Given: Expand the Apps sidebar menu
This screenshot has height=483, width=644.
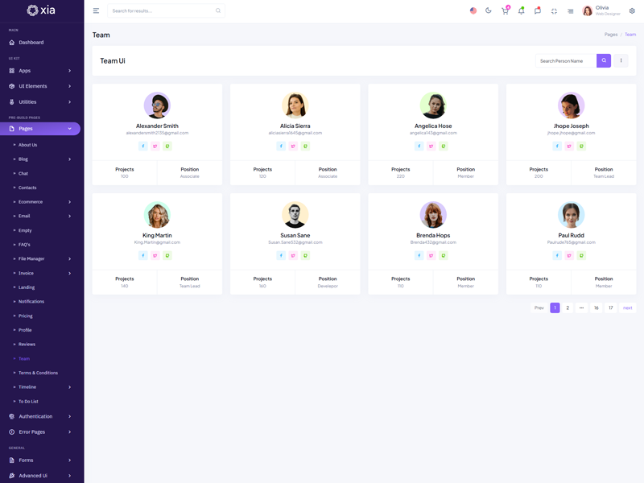Looking at the screenshot, I should coord(40,71).
